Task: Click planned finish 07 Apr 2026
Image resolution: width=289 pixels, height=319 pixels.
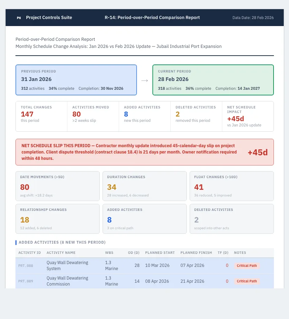Action: pos(192,265)
